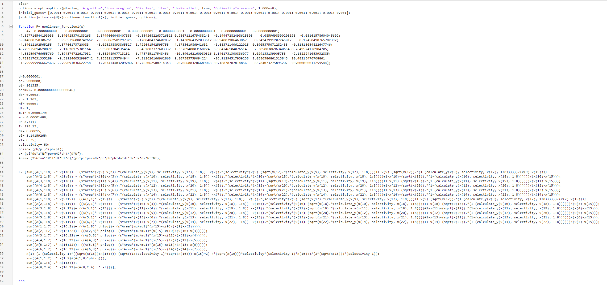Click the 'trust-region' string literal

click(x=118, y=8)
